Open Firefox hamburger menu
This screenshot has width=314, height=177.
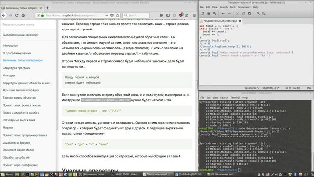(x=194, y=15)
